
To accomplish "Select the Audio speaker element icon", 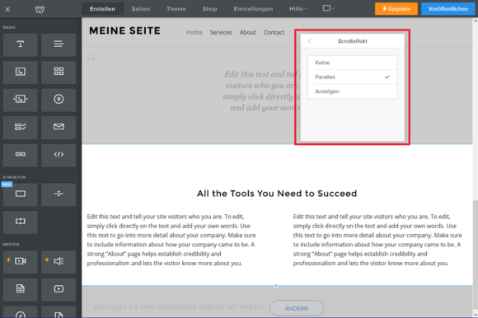I will (x=59, y=262).
